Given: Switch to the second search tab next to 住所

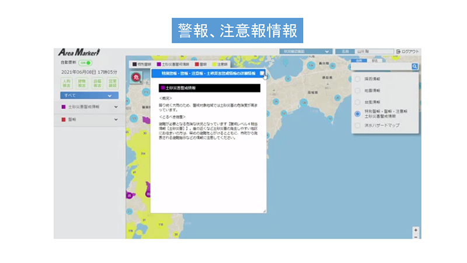Looking at the screenshot, I should point(374,61).
